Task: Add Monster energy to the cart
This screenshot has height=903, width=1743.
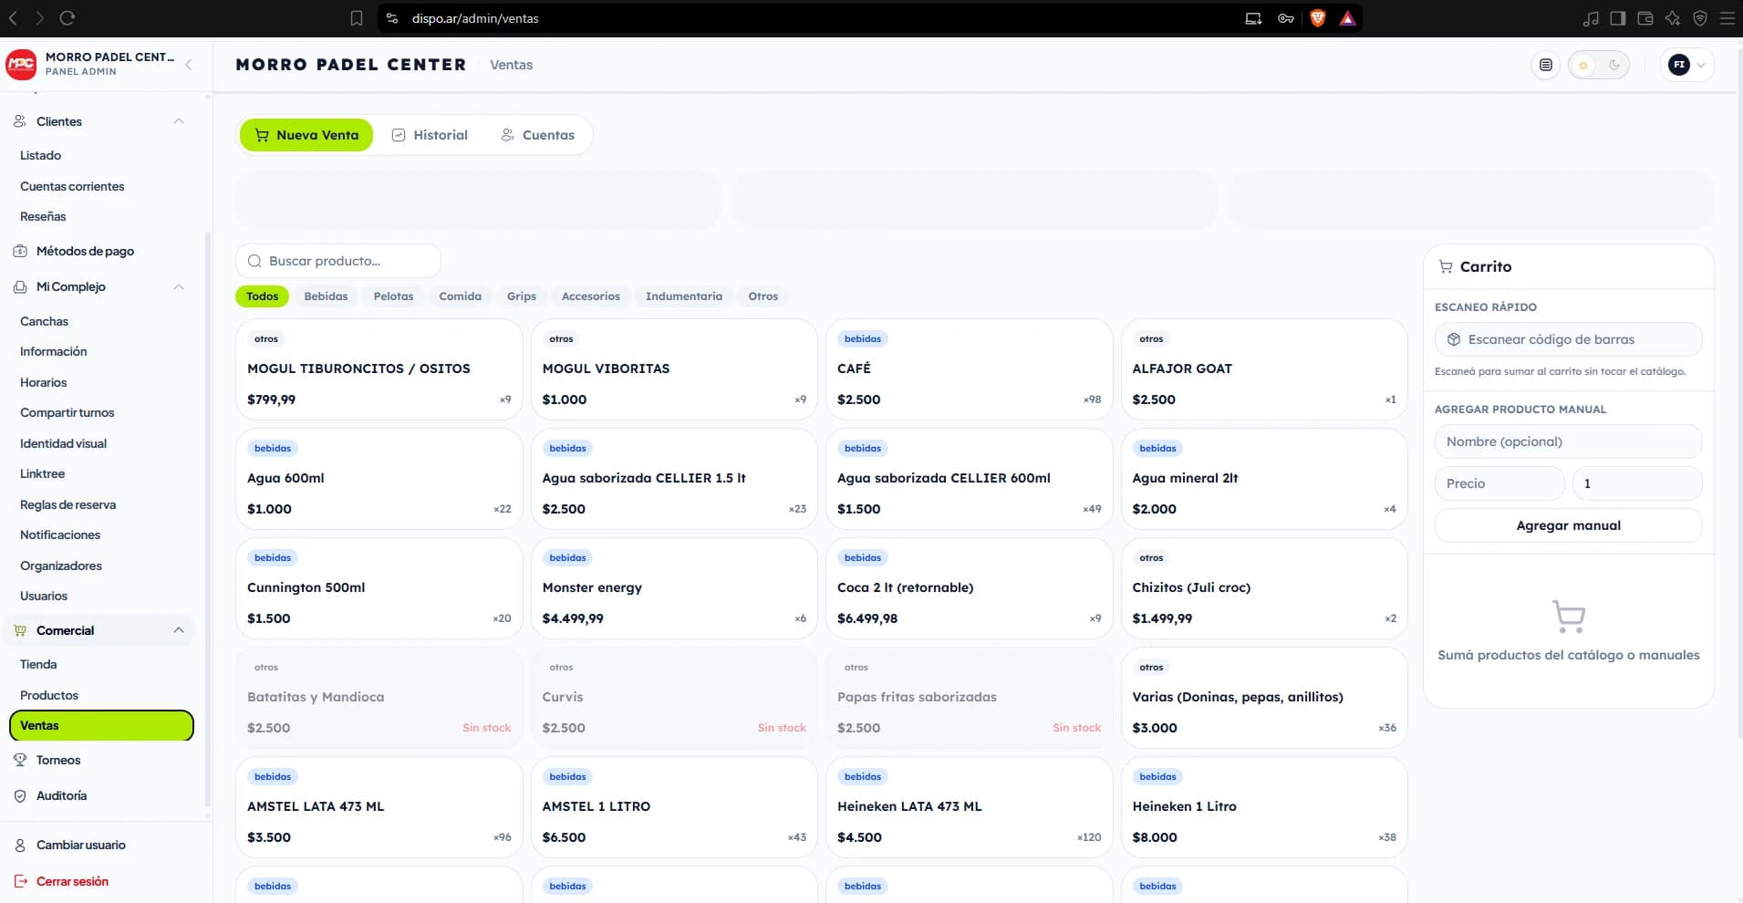Action: click(674, 588)
